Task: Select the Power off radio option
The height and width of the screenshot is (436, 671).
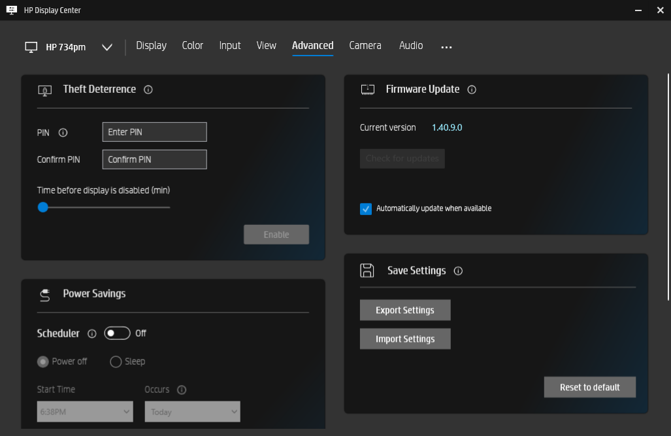Action: pos(42,362)
